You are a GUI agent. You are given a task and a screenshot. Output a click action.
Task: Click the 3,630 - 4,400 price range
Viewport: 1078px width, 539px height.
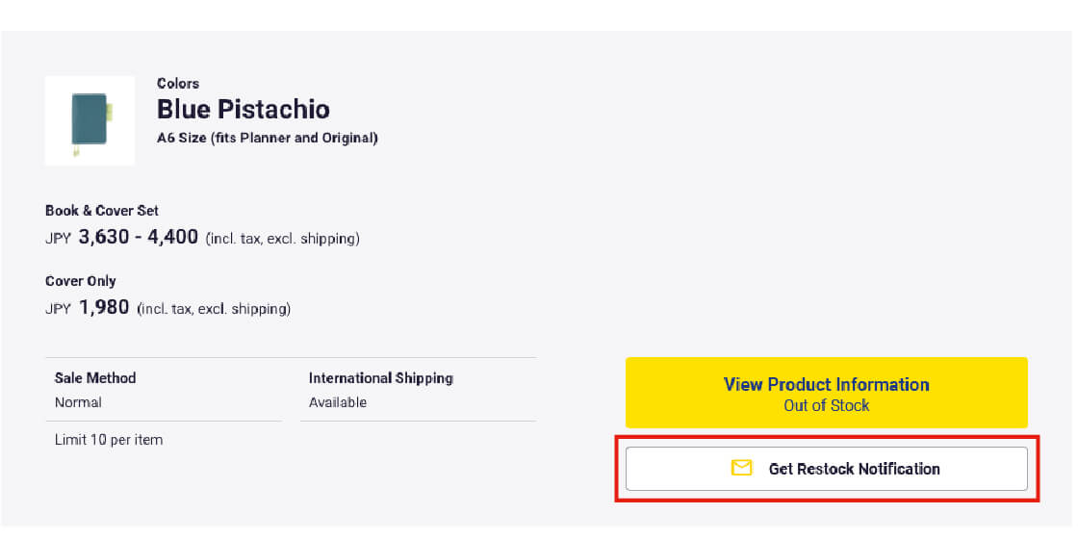(x=139, y=237)
